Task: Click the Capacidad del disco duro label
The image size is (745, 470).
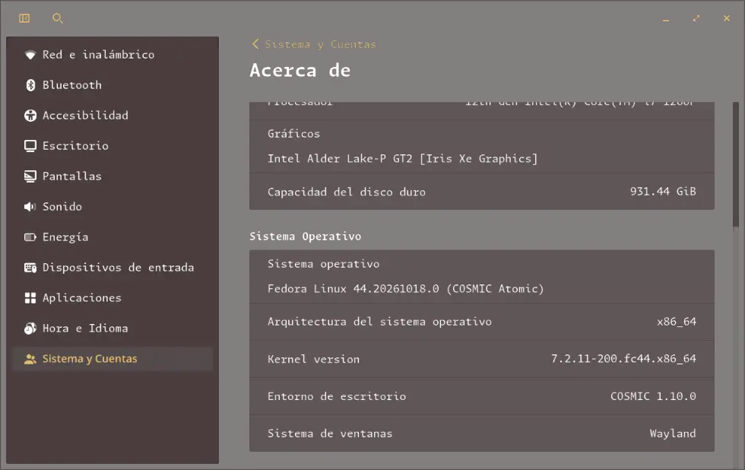Action: [347, 192]
